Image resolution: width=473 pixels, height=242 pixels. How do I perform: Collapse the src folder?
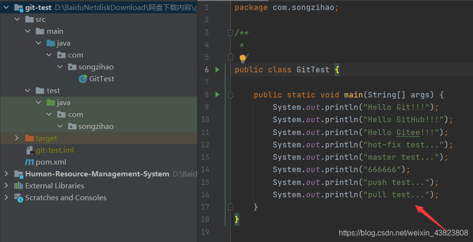(17, 19)
